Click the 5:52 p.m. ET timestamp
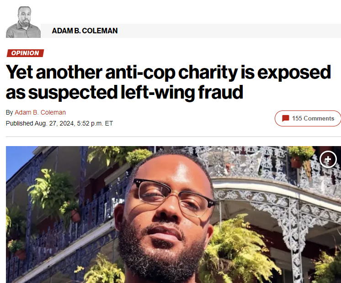Screen dimensions: 341x283 [95, 123]
